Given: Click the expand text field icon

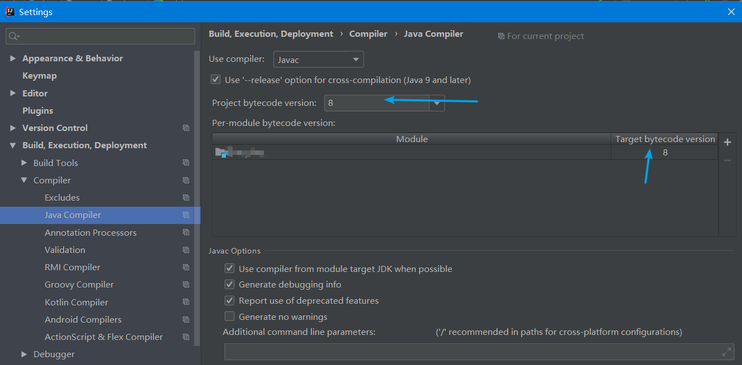Looking at the screenshot, I should pyautogui.click(x=726, y=352).
